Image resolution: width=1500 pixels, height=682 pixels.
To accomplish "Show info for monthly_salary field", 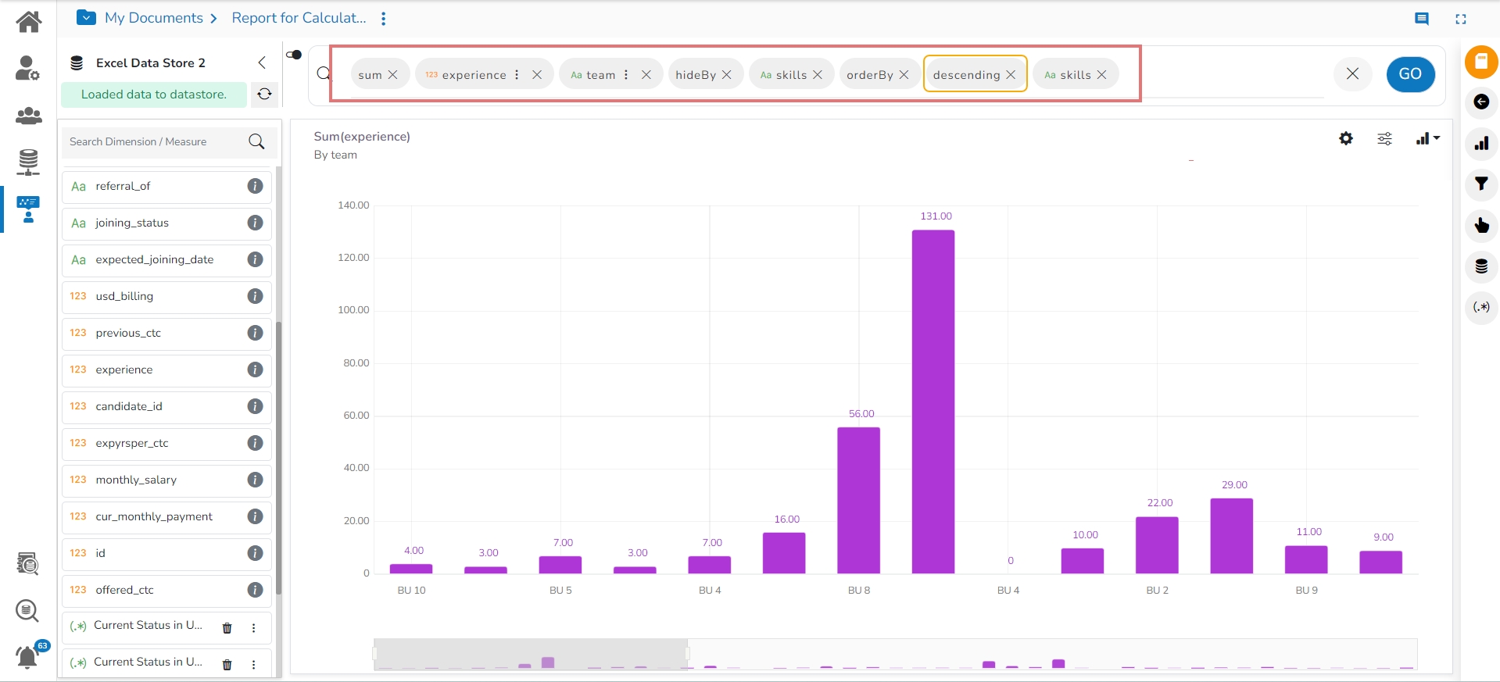I will [x=255, y=480].
